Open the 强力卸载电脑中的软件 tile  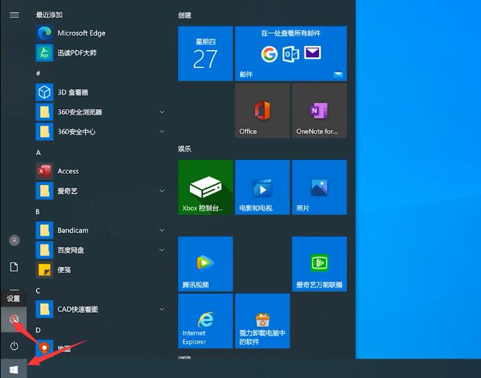click(262, 321)
